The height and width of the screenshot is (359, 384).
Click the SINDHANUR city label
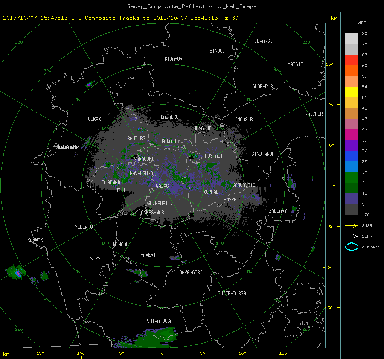[263, 154]
